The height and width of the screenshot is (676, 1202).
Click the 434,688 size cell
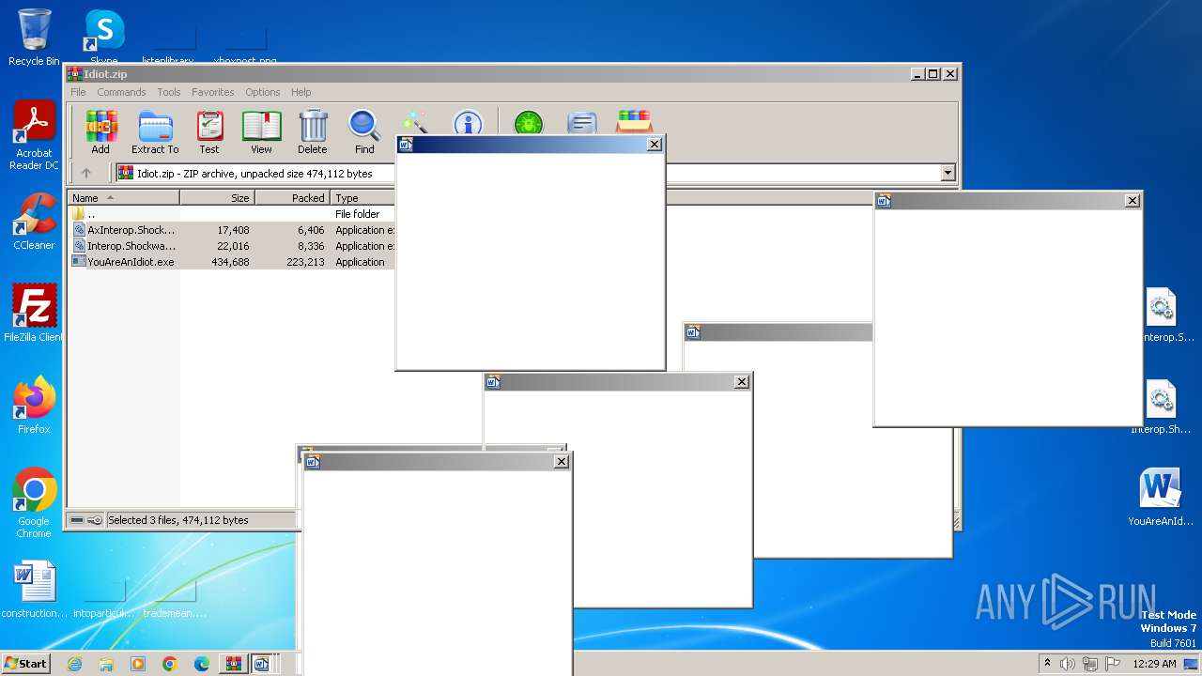click(231, 262)
